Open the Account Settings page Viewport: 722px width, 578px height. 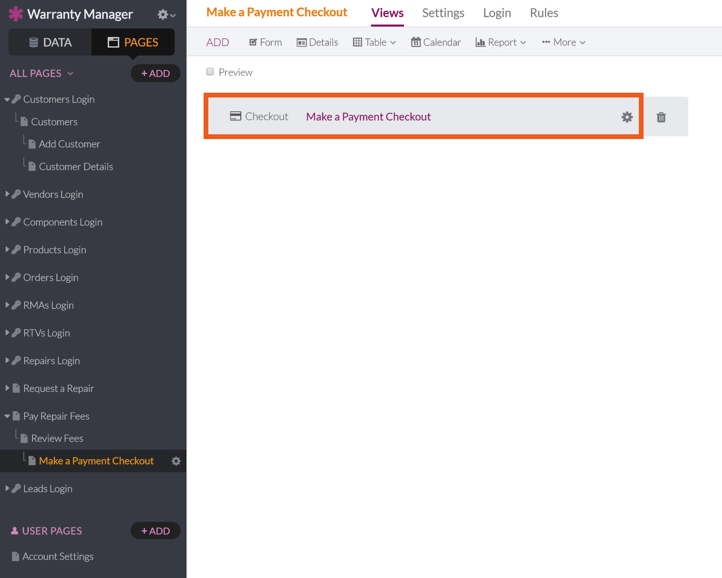coord(58,556)
